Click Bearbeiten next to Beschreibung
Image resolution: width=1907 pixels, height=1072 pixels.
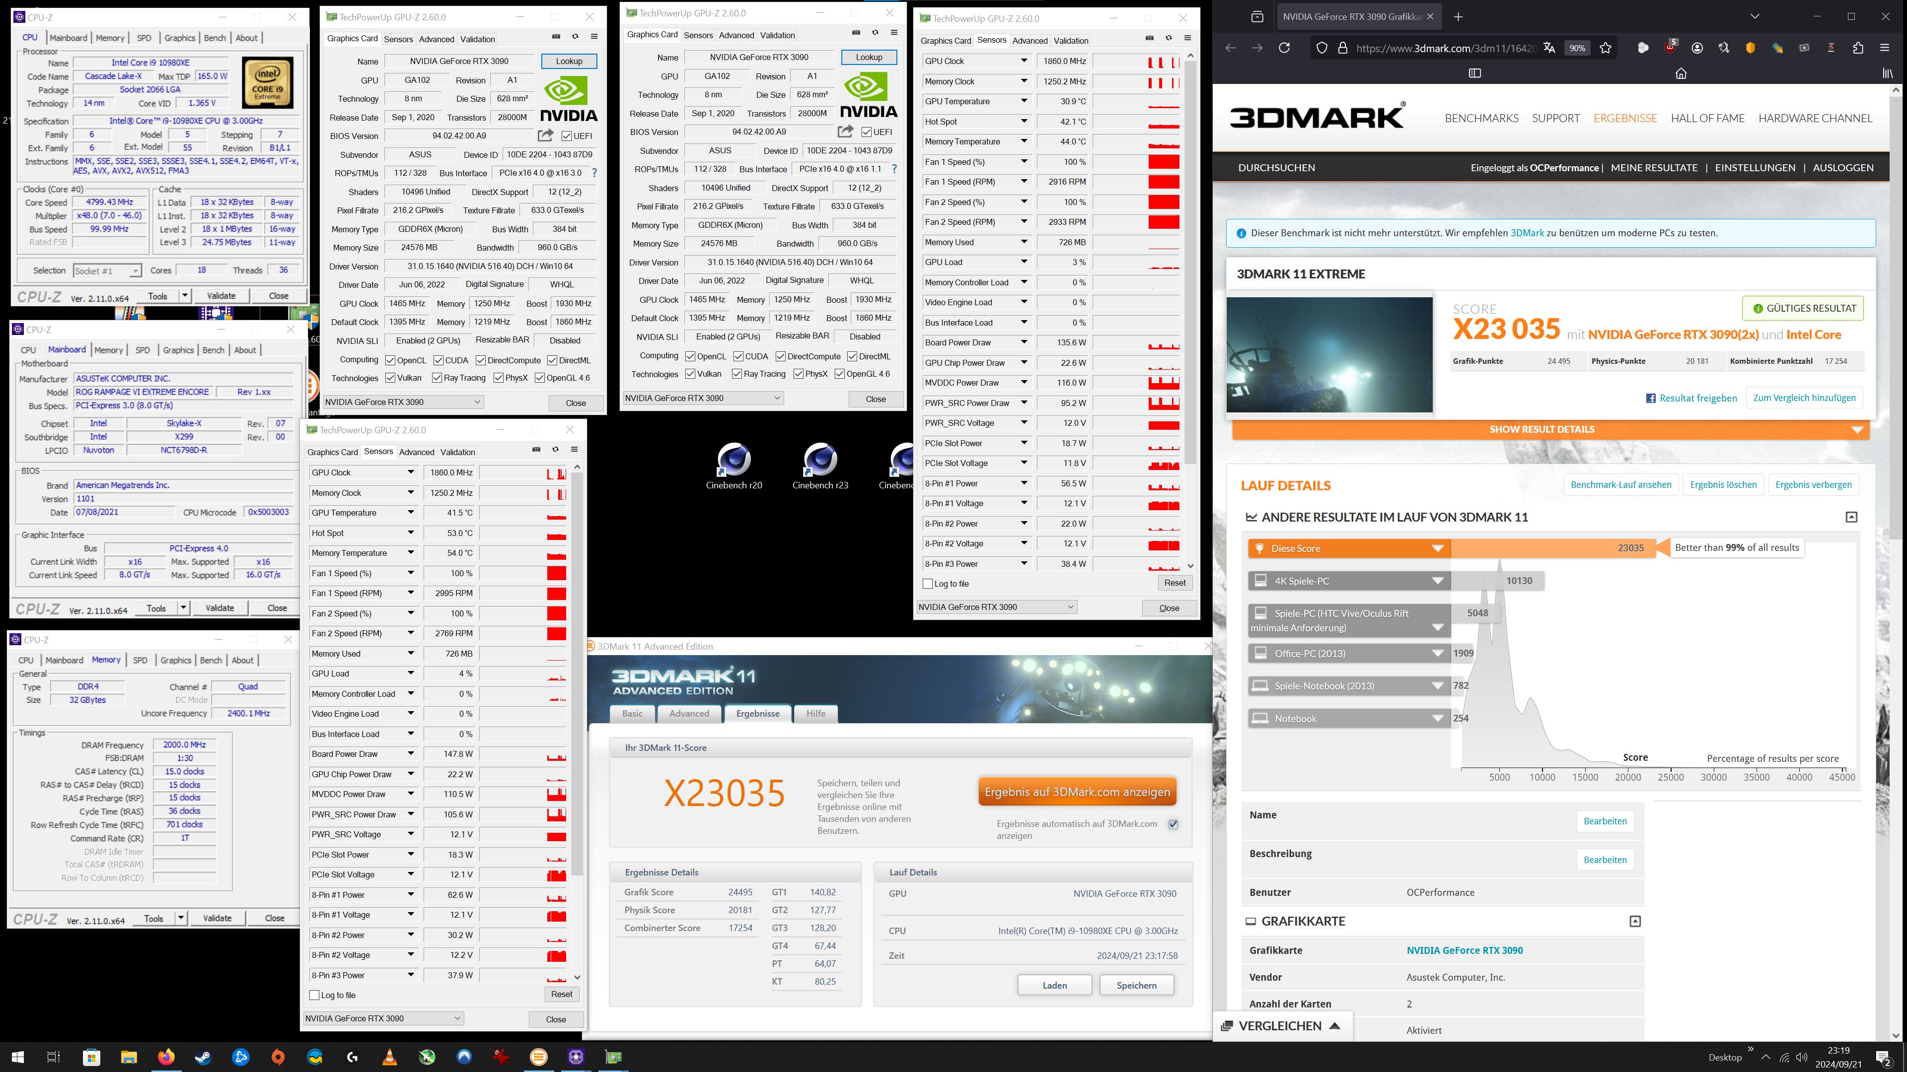pyautogui.click(x=1605, y=861)
